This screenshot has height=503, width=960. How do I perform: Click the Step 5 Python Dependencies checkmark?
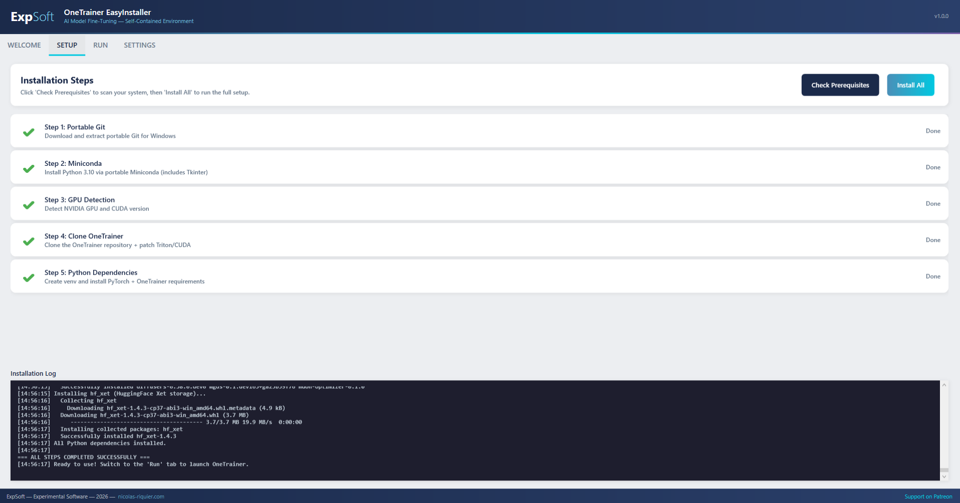click(29, 278)
